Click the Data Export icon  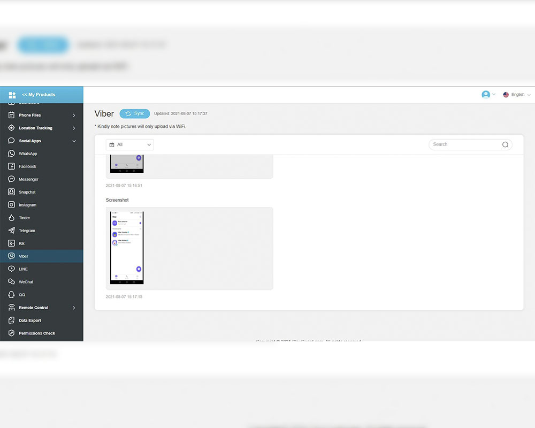pos(11,320)
